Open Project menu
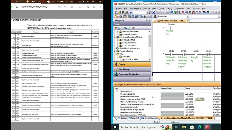Image resolution: width=232 pixels, height=130 pixels. (x=119, y=8)
